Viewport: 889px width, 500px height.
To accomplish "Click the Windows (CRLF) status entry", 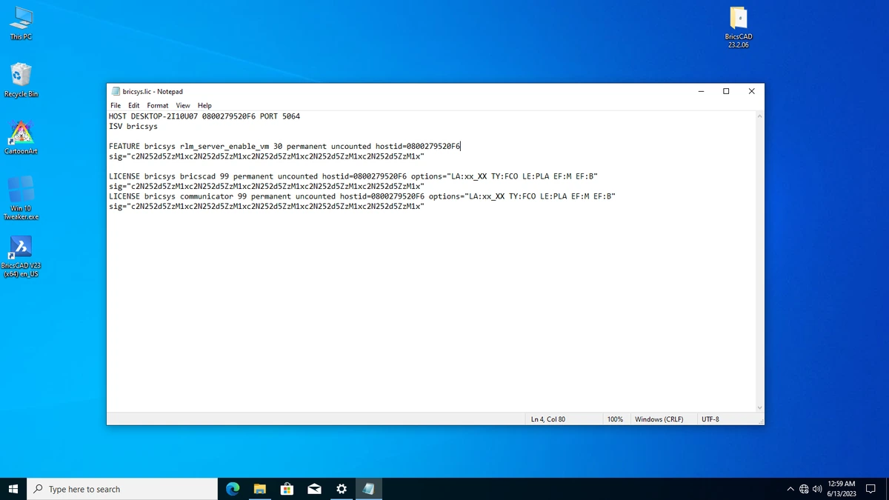I will click(659, 419).
